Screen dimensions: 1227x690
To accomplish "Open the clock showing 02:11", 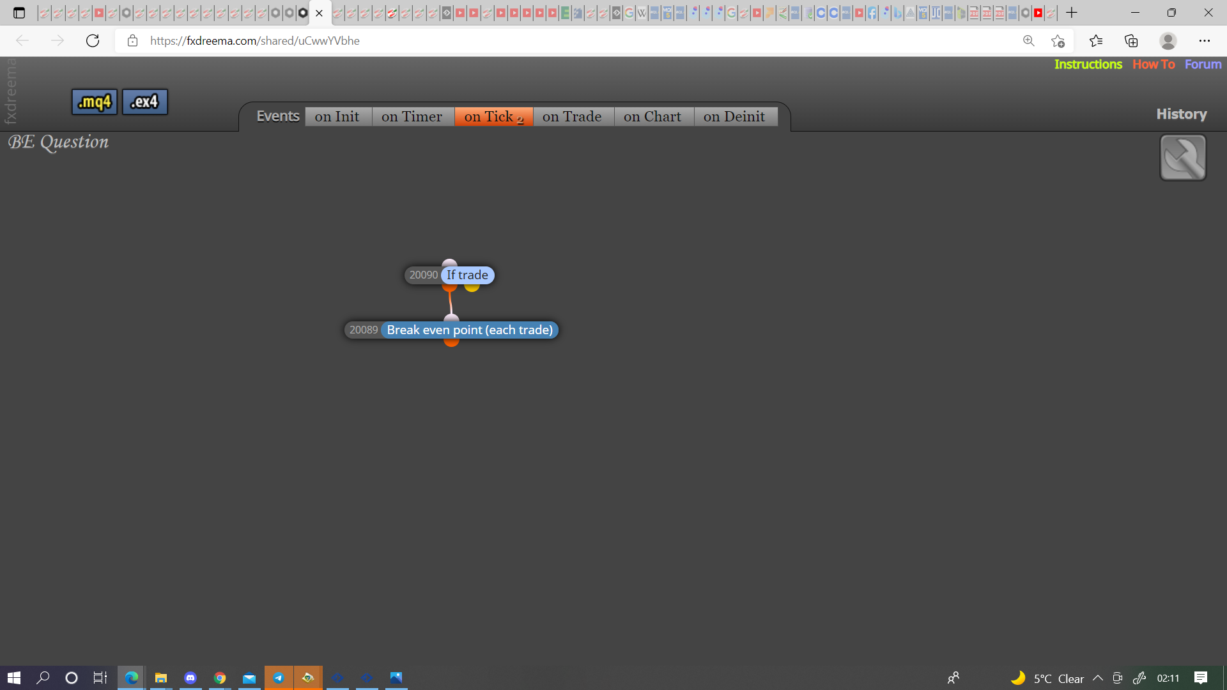I will click(x=1168, y=678).
